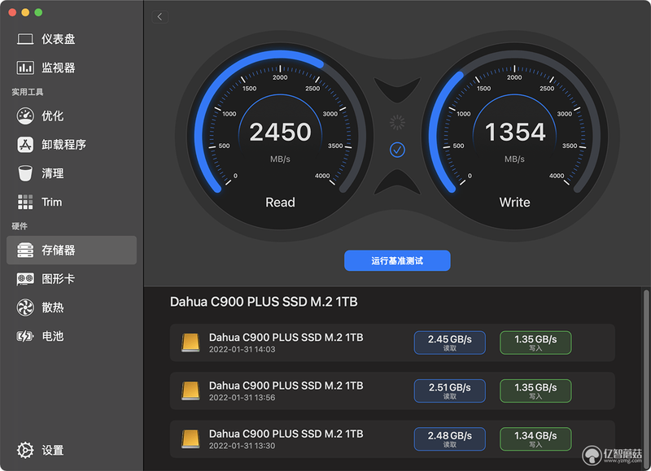Click the 1.34 GB/s 写入 badge
Image resolution: width=651 pixels, height=471 pixels.
pyautogui.click(x=535, y=439)
